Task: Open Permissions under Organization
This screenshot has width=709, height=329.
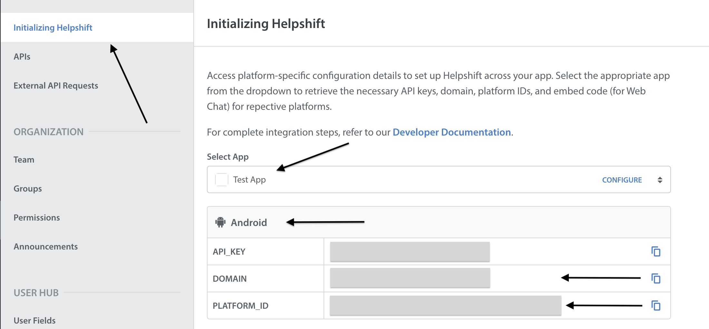Action: tap(37, 218)
